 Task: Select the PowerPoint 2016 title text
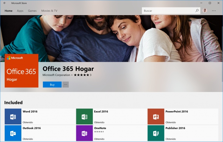tap(177, 111)
